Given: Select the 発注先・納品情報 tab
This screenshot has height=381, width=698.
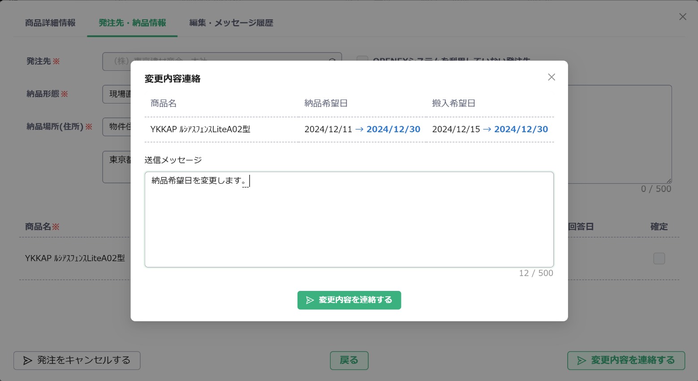Looking at the screenshot, I should tap(132, 23).
